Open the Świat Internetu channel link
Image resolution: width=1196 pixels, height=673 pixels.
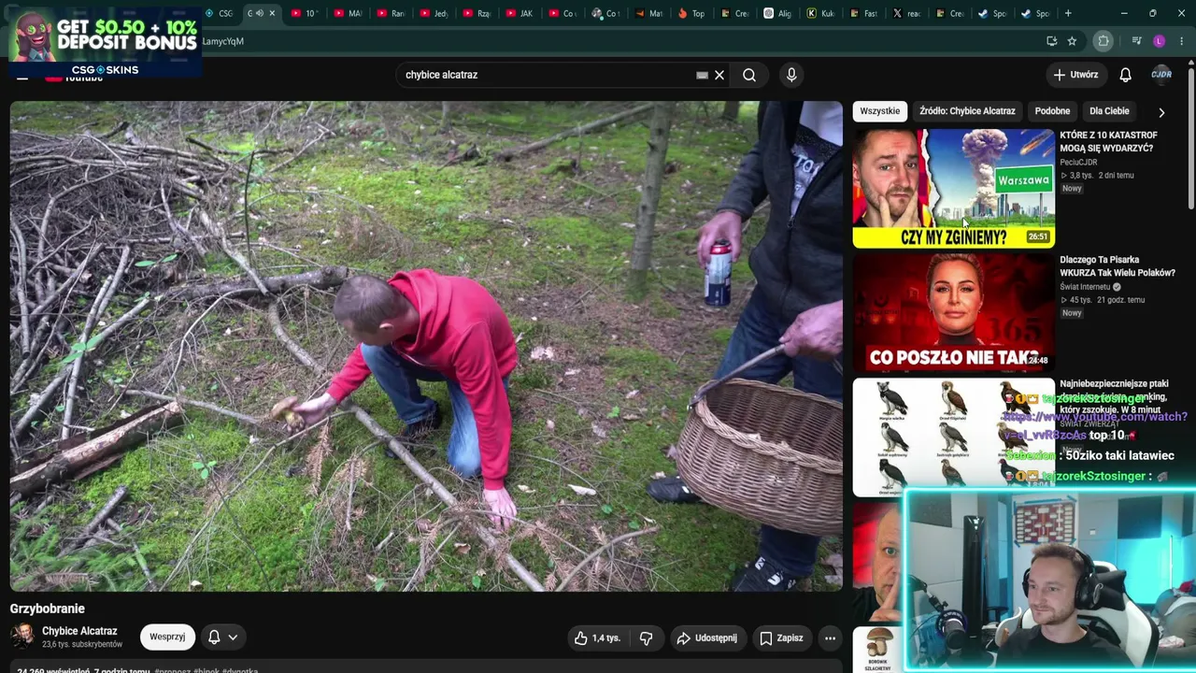(1085, 287)
